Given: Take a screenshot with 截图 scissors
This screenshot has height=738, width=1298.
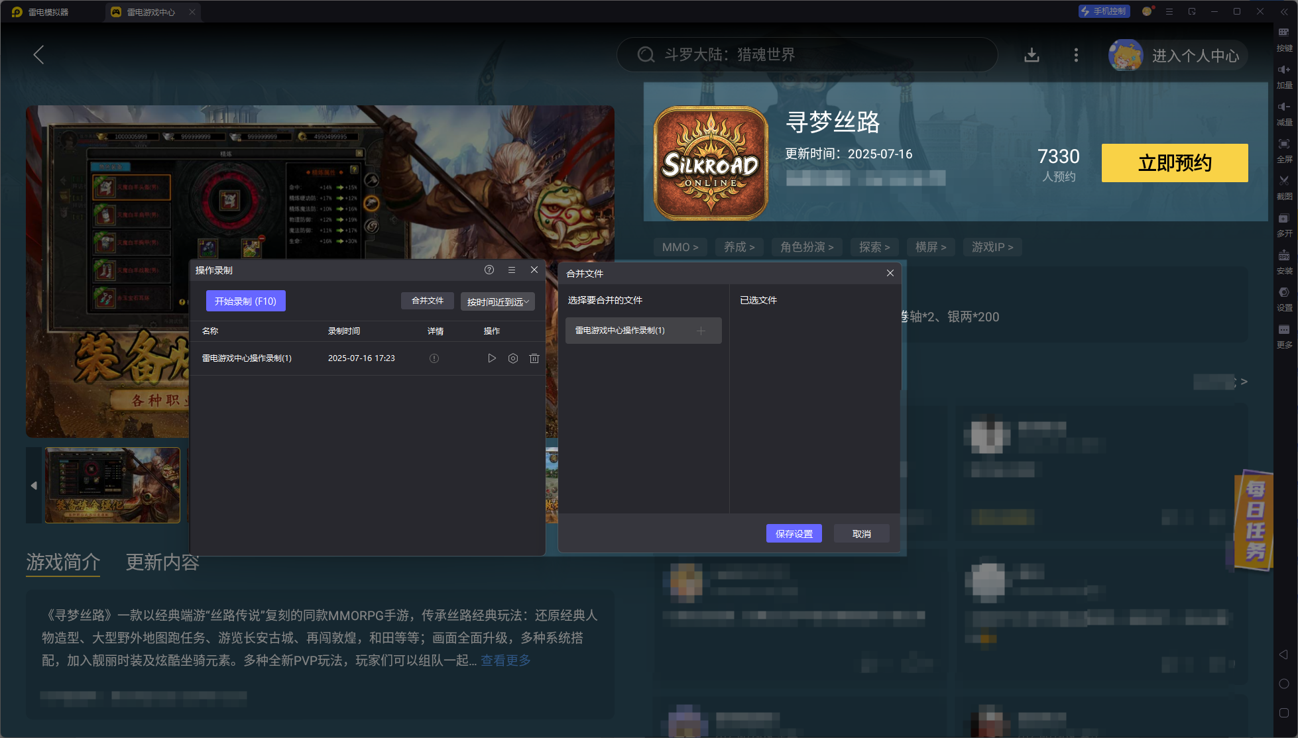Looking at the screenshot, I should point(1284,187).
